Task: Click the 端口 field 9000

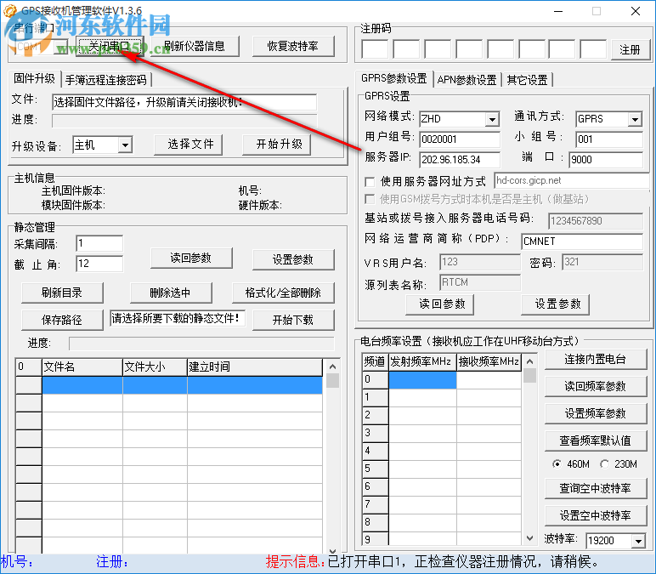Action: 606,160
